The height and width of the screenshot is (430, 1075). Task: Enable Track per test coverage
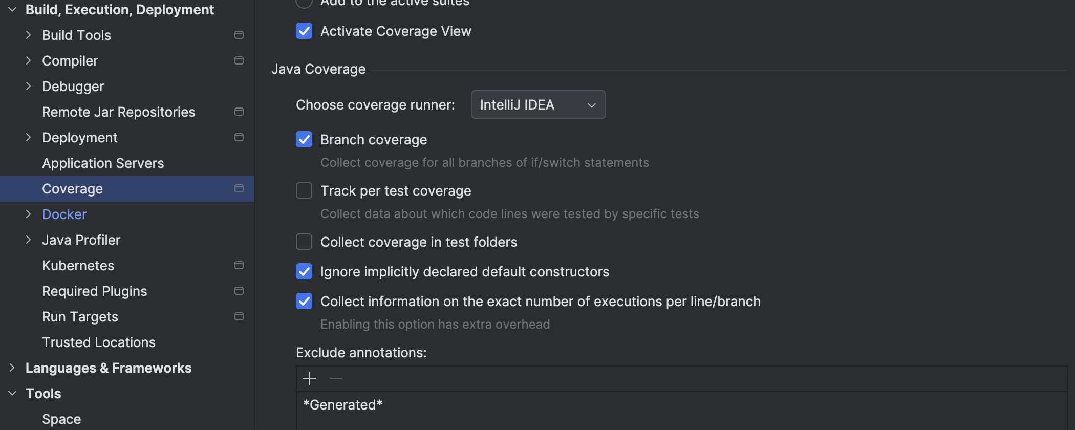tap(304, 190)
